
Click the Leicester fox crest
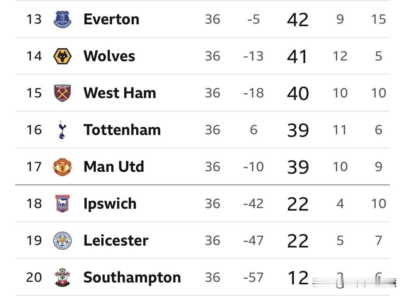tap(62, 241)
